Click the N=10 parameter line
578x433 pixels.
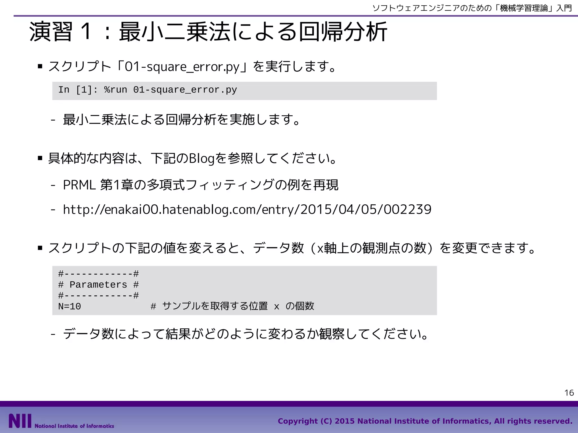point(69,306)
